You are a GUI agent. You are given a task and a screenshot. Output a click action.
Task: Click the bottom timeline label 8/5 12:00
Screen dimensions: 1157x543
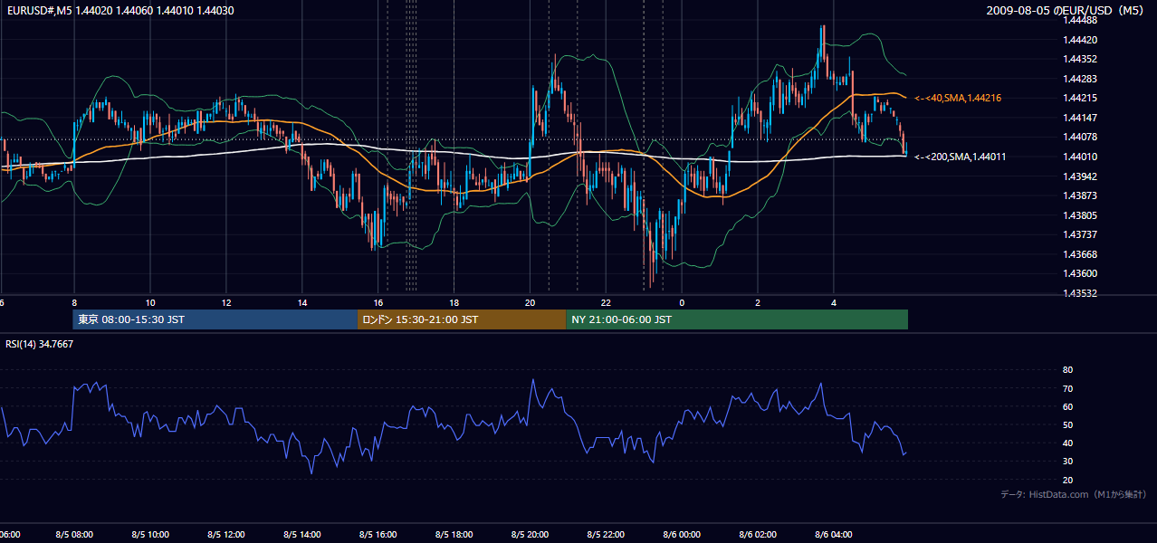[x=226, y=535]
